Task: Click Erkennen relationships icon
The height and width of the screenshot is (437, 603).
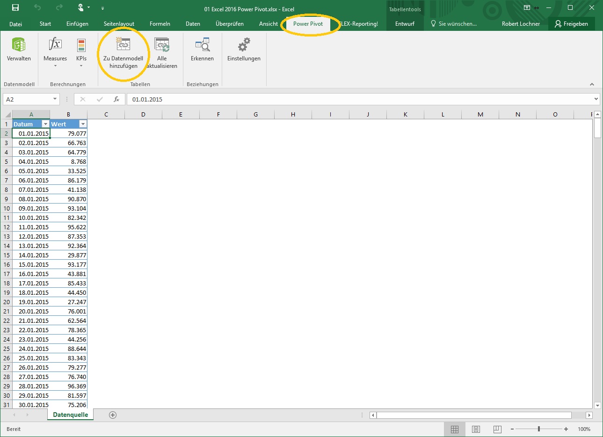Action: tap(202, 45)
